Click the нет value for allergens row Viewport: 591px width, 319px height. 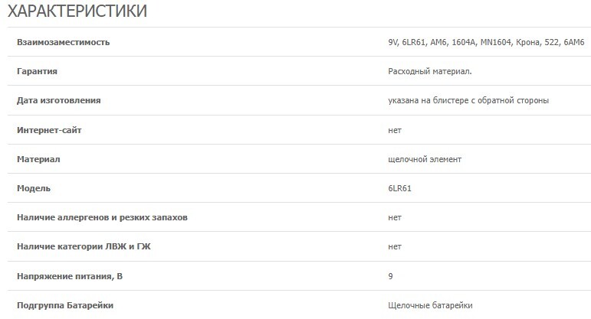(x=395, y=217)
